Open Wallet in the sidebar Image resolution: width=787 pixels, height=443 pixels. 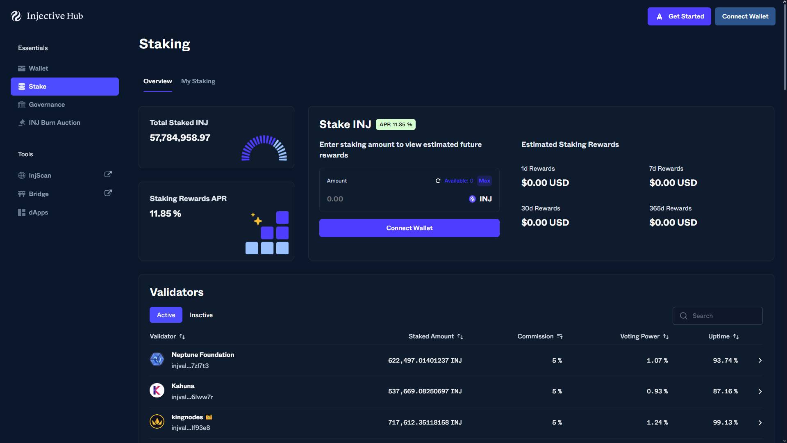65,69
